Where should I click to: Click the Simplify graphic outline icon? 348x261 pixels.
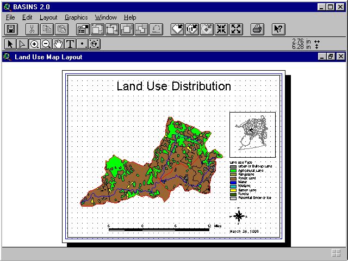pos(156,29)
